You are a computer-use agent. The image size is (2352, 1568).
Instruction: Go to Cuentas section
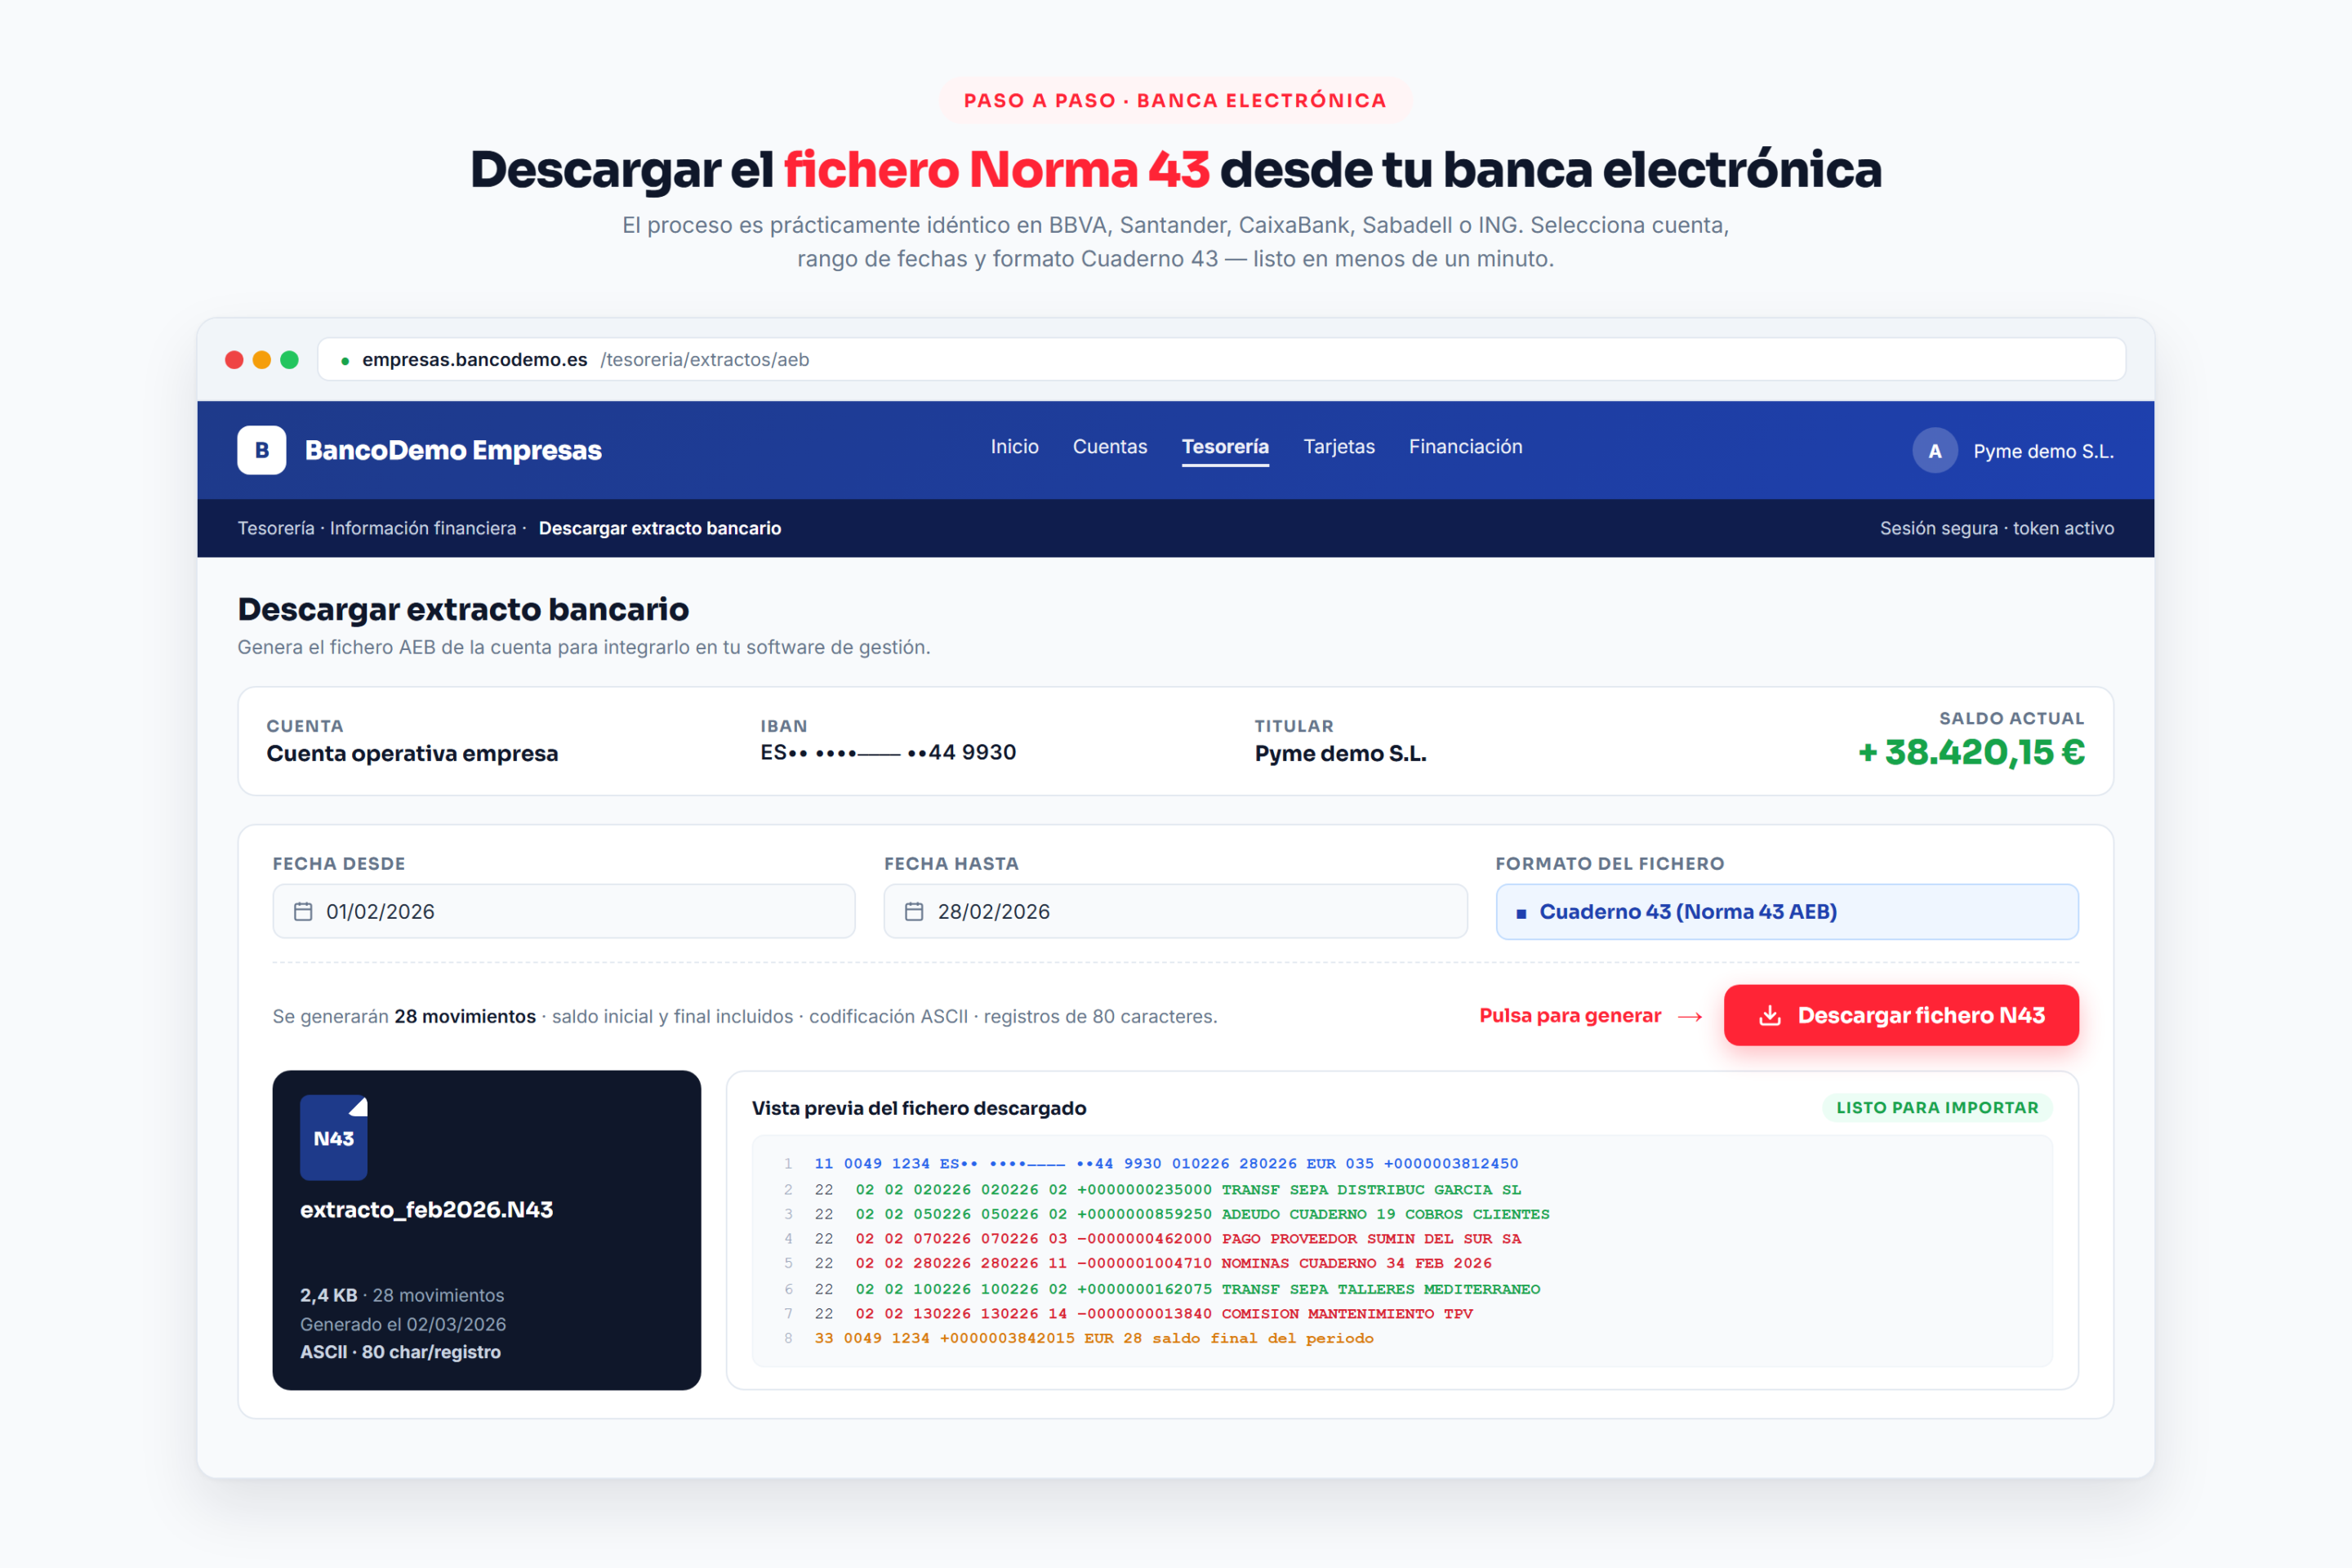(x=1110, y=447)
